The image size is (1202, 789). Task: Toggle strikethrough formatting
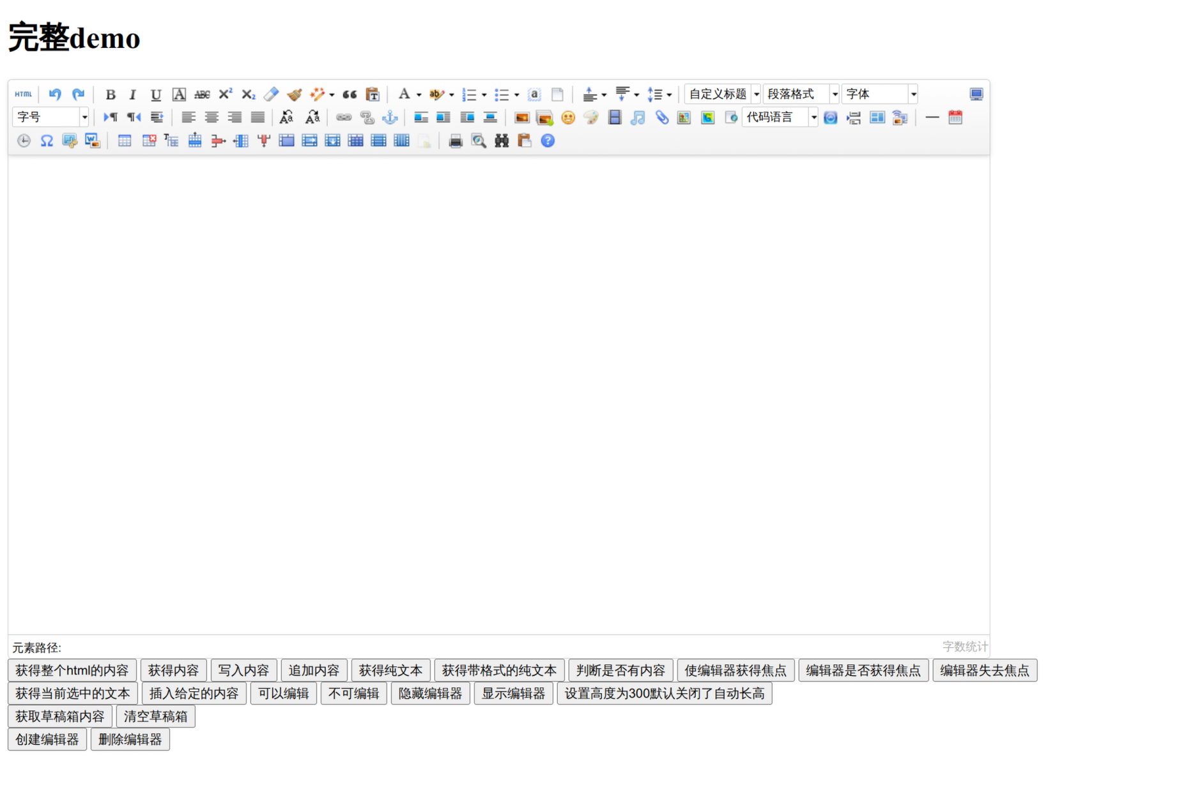pos(202,95)
